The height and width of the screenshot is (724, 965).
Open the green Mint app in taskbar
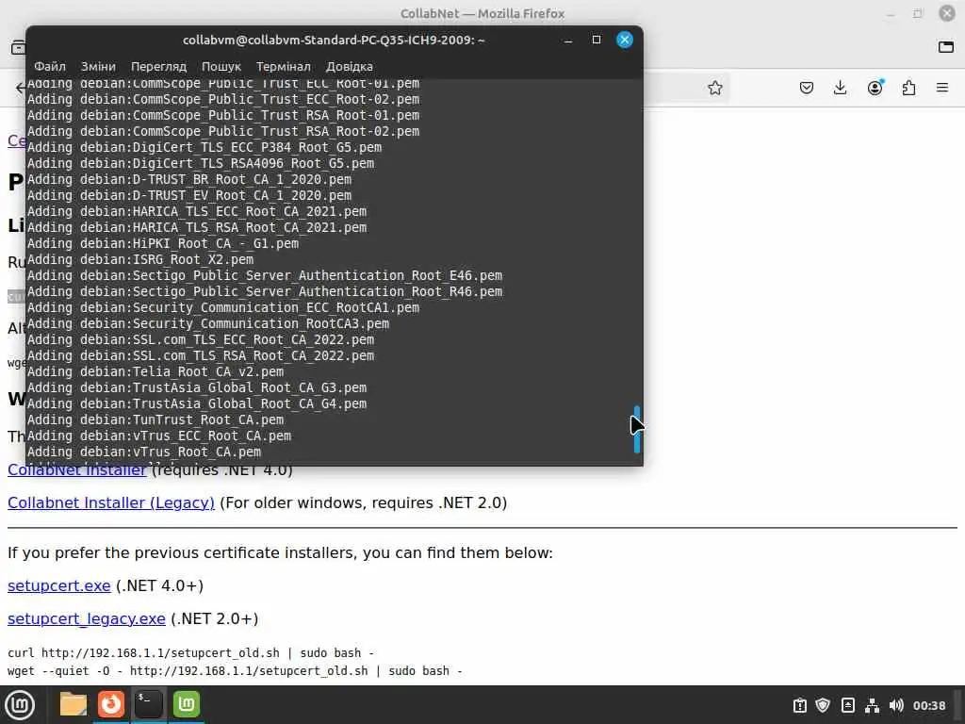pos(186,704)
